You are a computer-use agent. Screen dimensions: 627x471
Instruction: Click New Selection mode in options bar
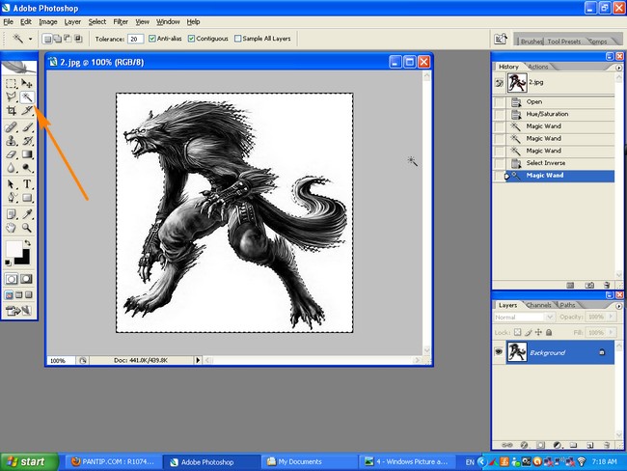(x=47, y=39)
